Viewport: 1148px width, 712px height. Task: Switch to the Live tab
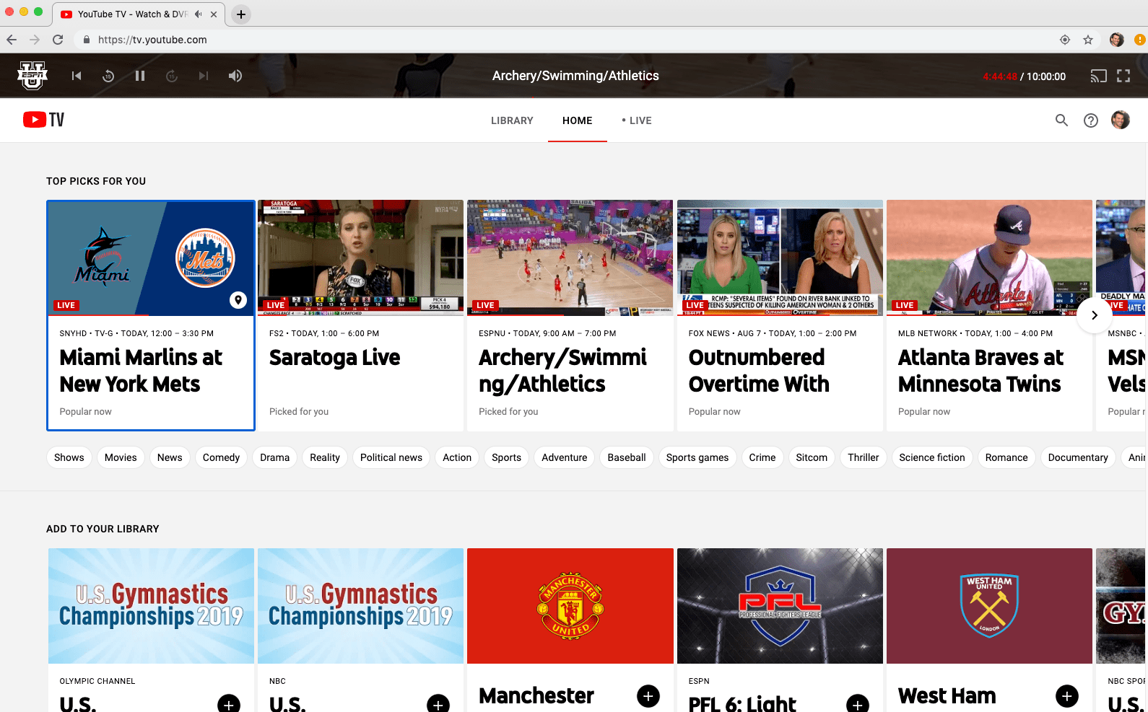click(x=637, y=120)
